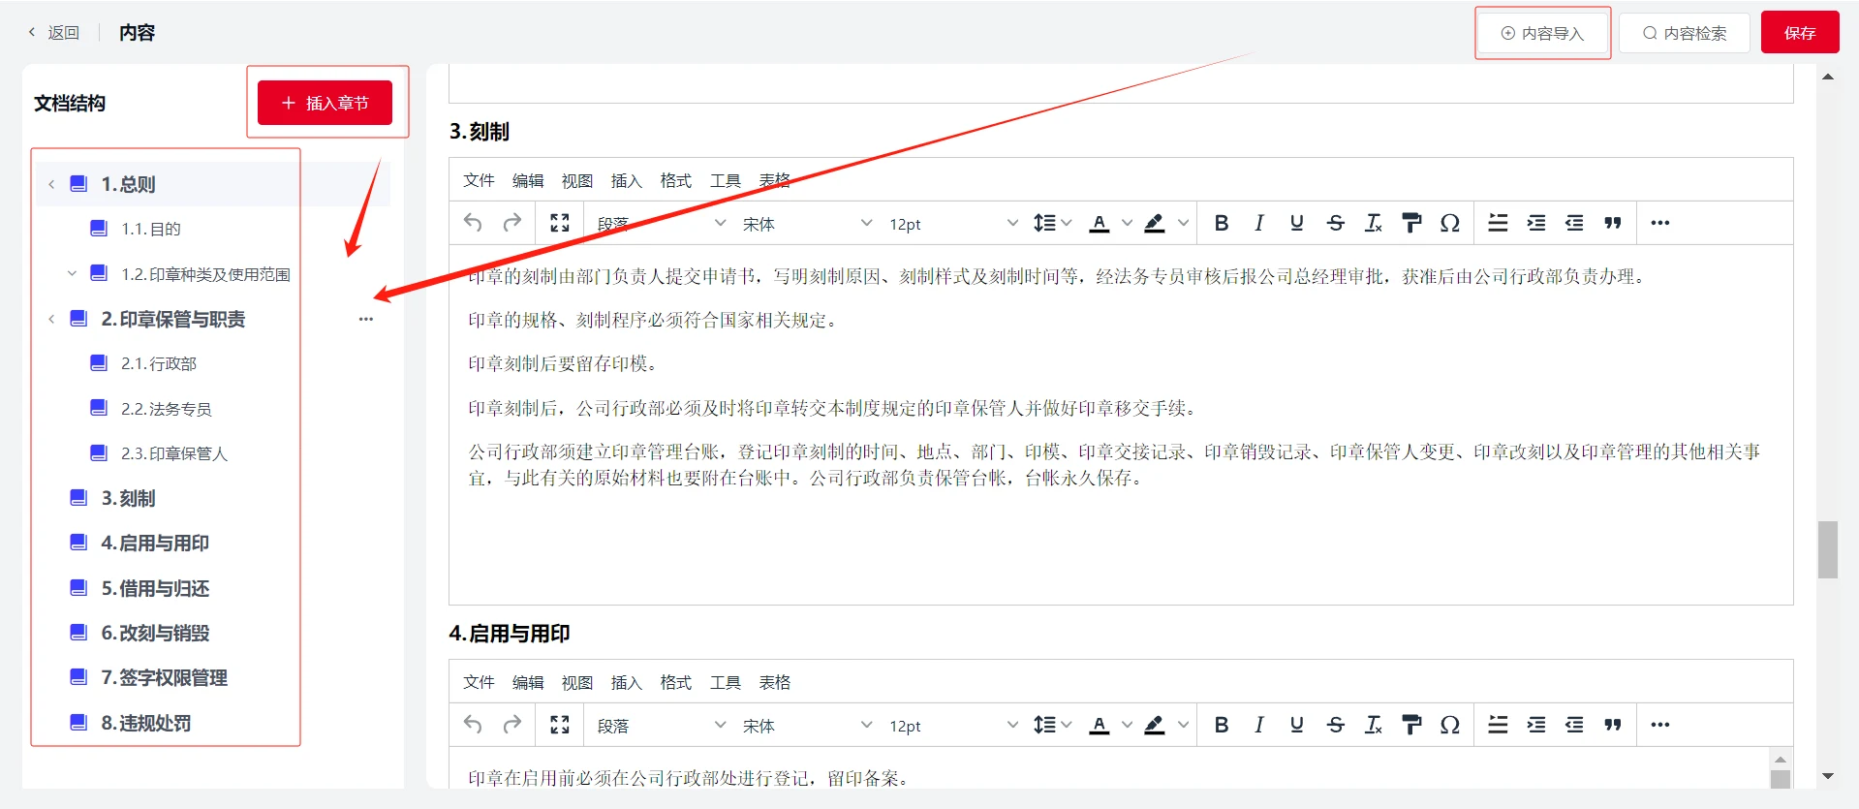Open line height dropdown in 3.刻制 editor
This screenshot has width=1859, height=809.
point(1052,223)
